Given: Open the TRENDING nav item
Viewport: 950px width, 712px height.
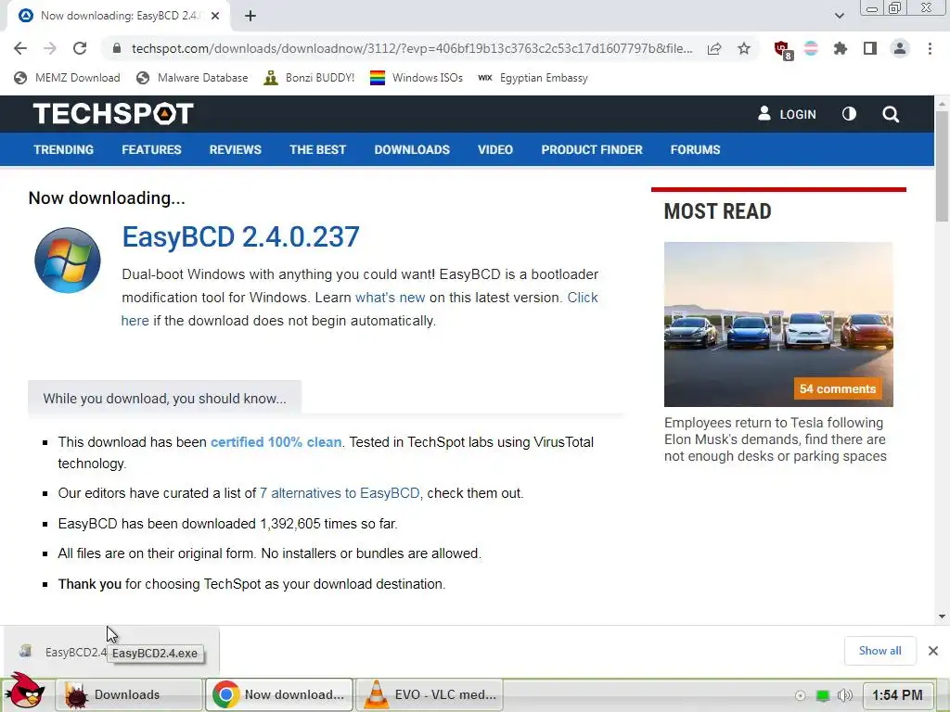Looking at the screenshot, I should coord(64,149).
